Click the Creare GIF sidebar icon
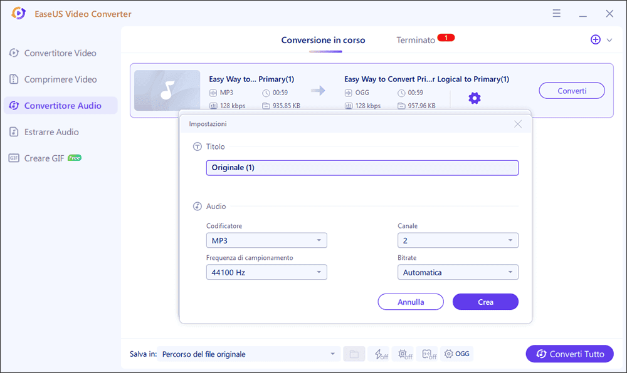627x373 pixels. tap(14, 158)
